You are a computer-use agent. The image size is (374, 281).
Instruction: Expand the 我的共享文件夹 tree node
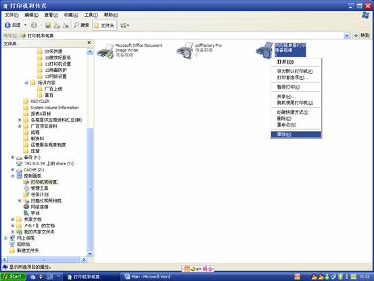coord(13,232)
